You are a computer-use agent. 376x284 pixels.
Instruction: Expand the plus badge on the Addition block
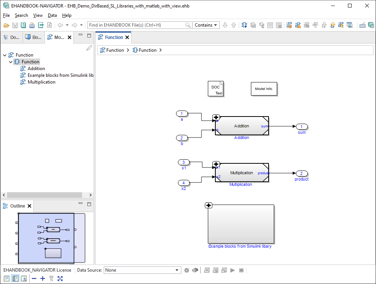216,117
